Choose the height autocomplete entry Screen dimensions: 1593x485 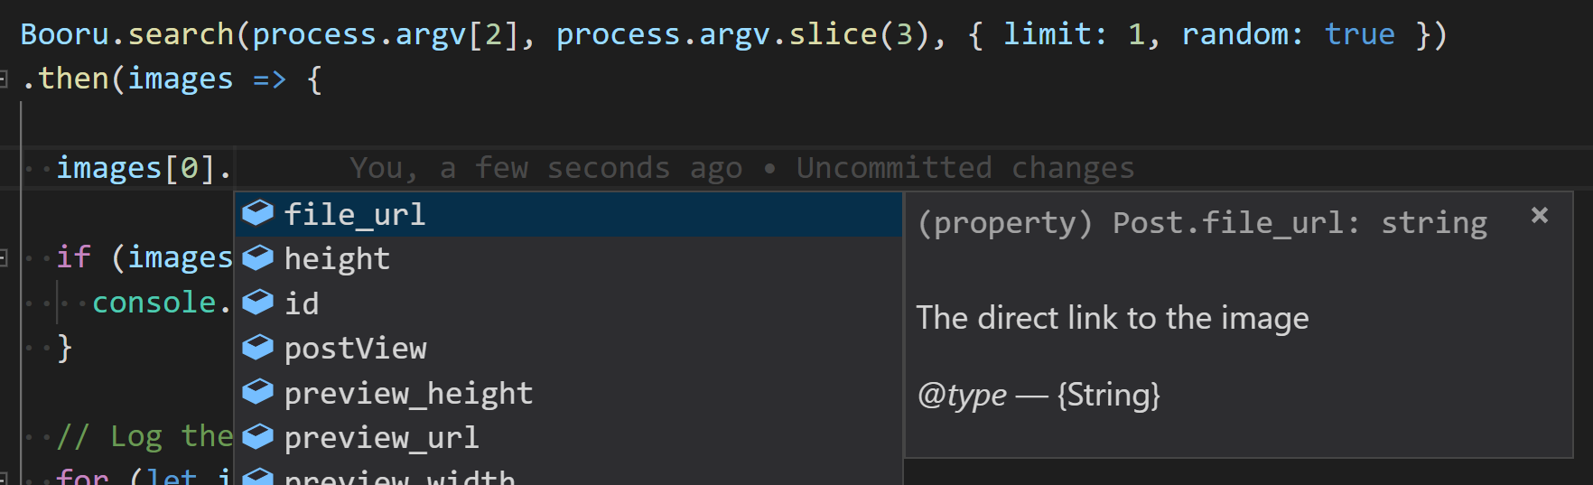[x=569, y=258]
